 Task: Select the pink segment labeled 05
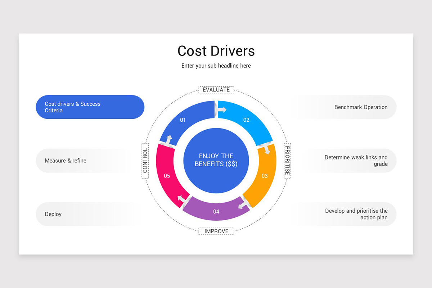pos(167,176)
